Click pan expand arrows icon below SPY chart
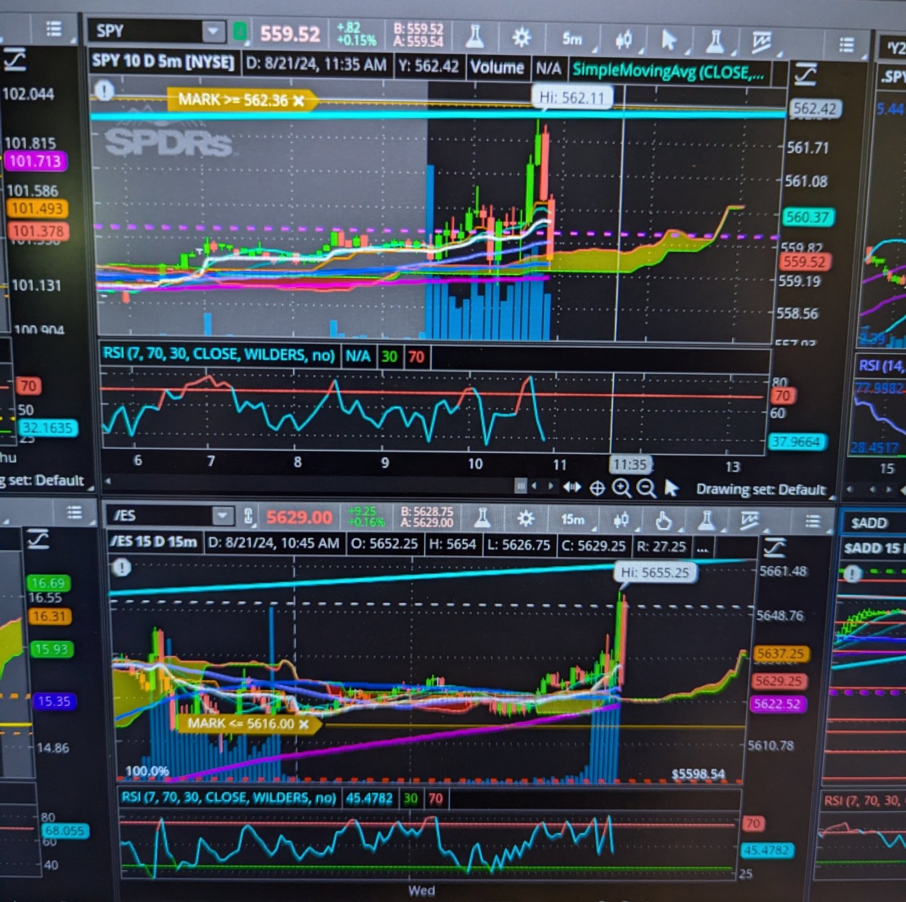The width and height of the screenshot is (906, 902). tap(572, 486)
